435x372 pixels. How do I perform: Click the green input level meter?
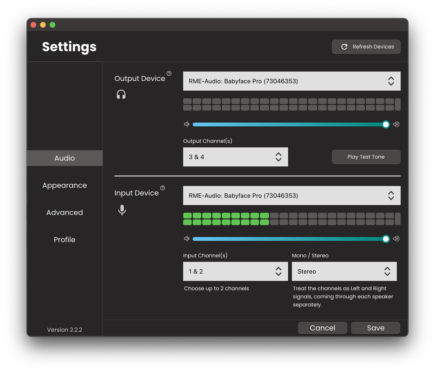pos(226,219)
